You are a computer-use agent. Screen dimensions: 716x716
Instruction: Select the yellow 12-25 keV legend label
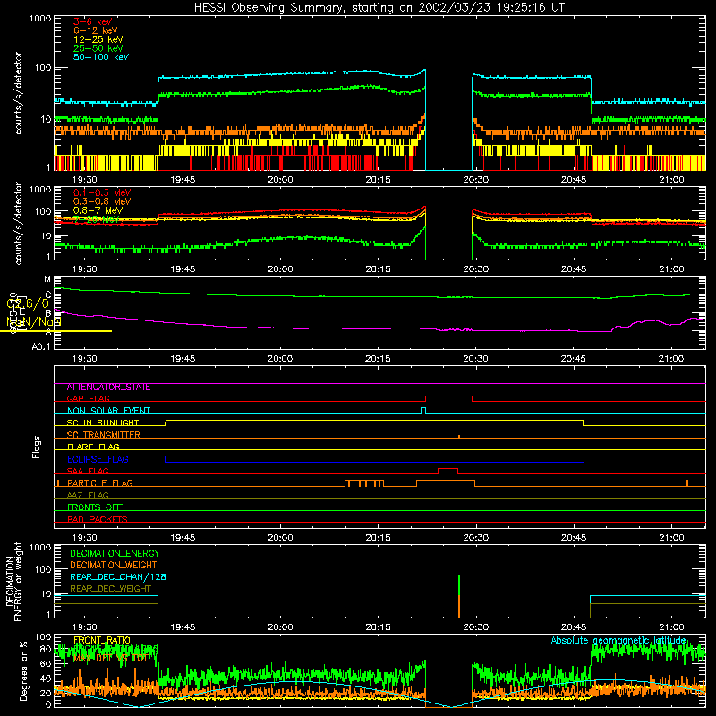98,39
